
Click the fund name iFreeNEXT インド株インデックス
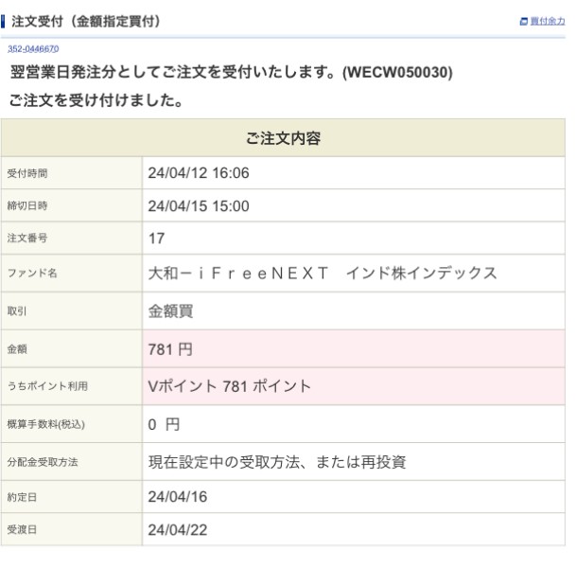click(323, 273)
